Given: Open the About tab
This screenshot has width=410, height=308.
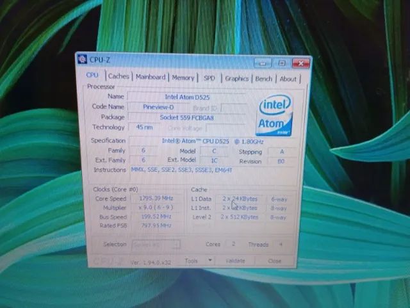Looking at the screenshot, I should [288, 79].
